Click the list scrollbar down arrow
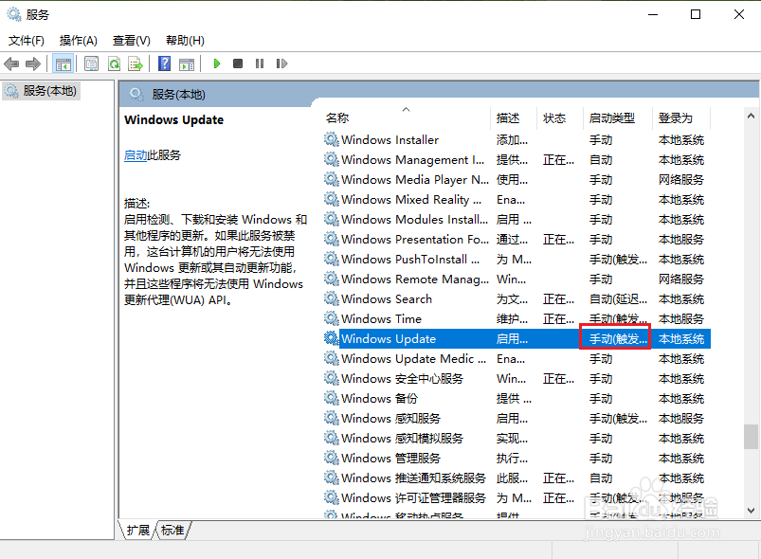This screenshot has height=559, width=761. pyautogui.click(x=751, y=511)
